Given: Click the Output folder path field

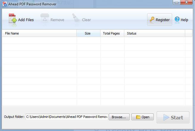Looking at the screenshot, I should tap(67, 117).
